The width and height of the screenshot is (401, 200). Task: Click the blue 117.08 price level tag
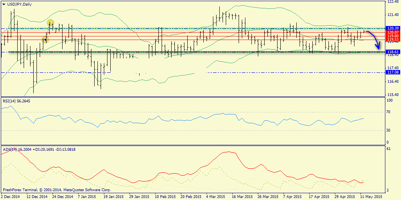pos(392,72)
